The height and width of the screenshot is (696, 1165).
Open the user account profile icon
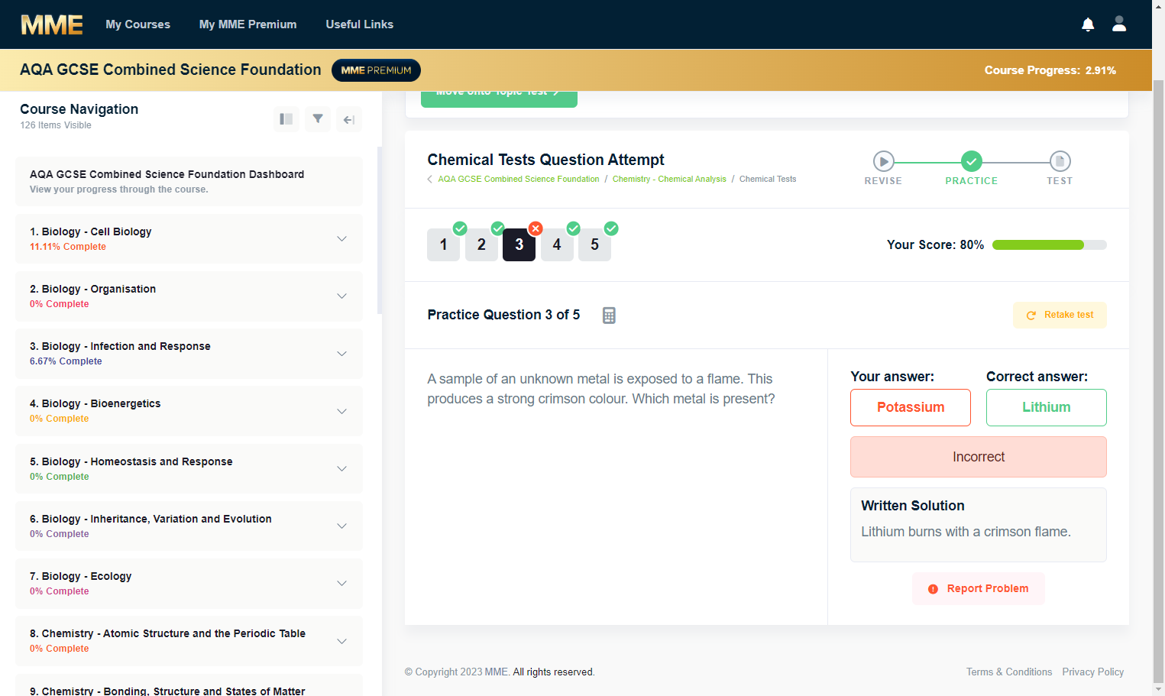coord(1119,24)
